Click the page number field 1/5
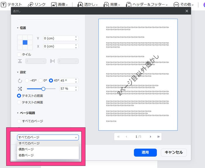205x168 pixels. [x=138, y=137]
